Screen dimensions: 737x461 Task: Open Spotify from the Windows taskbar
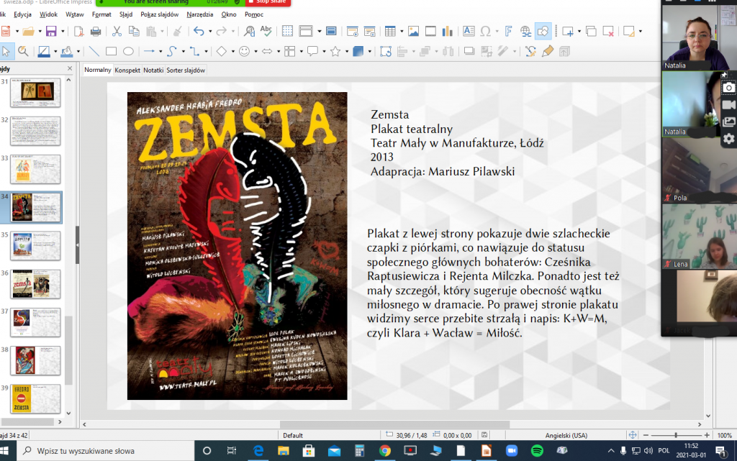click(537, 450)
